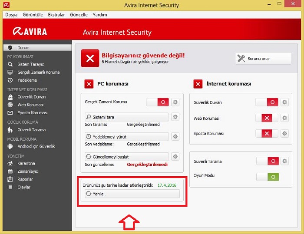Open the Ekstralar menu
The height and width of the screenshot is (234, 304).
pyautogui.click(x=56, y=15)
